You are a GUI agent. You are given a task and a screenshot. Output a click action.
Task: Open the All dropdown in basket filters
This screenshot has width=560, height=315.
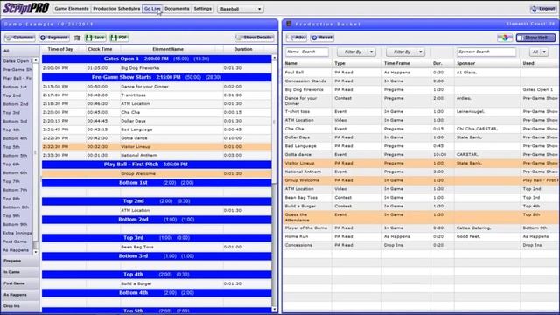click(539, 52)
